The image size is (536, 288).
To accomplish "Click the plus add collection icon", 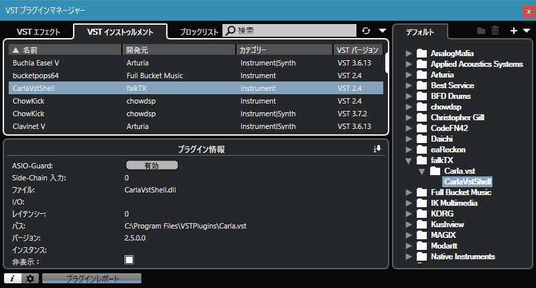I will point(513,31).
